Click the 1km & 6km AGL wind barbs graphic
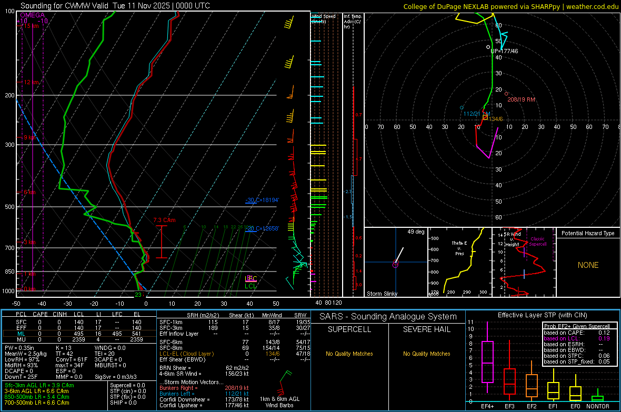 [x=285, y=383]
